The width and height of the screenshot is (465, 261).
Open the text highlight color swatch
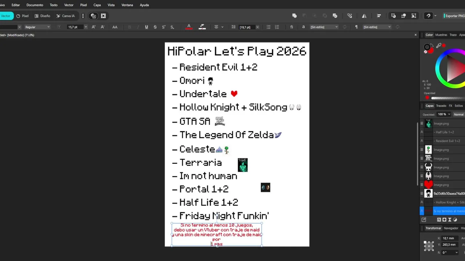point(202,27)
